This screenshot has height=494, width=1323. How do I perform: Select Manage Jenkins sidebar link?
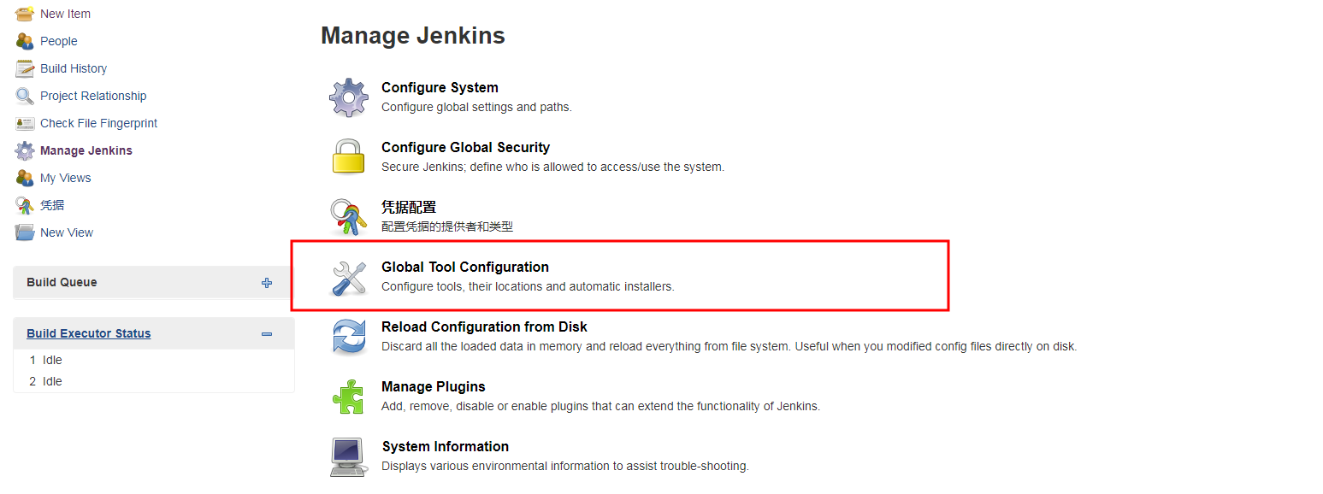click(86, 150)
